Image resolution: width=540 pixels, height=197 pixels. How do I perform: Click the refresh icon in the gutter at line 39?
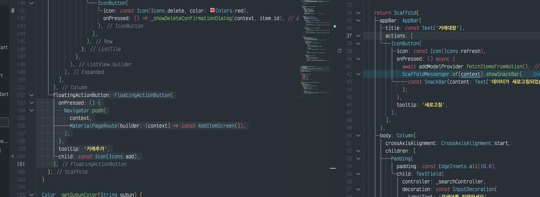[340, 51]
